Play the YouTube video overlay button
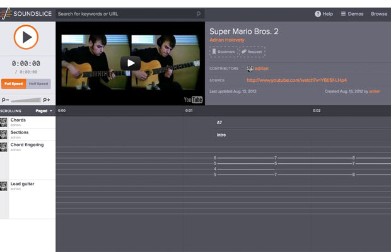Viewport: 391px width, 252px height. click(x=131, y=63)
